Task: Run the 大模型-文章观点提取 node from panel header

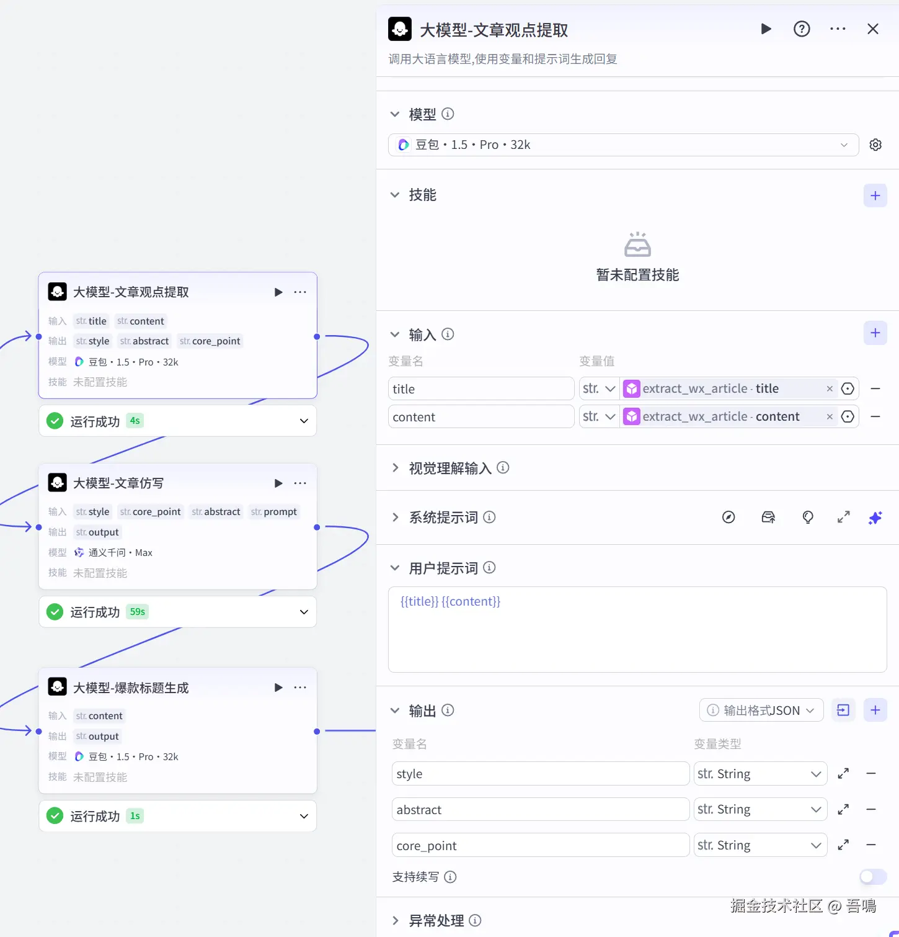Action: tap(766, 29)
